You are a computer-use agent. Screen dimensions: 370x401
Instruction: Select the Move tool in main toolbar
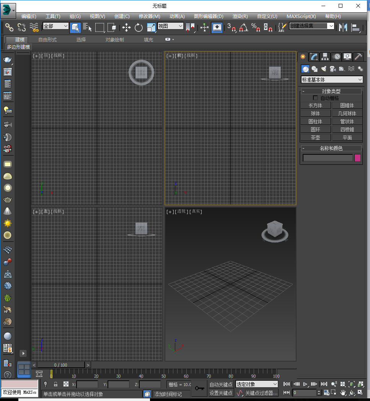tap(126, 27)
